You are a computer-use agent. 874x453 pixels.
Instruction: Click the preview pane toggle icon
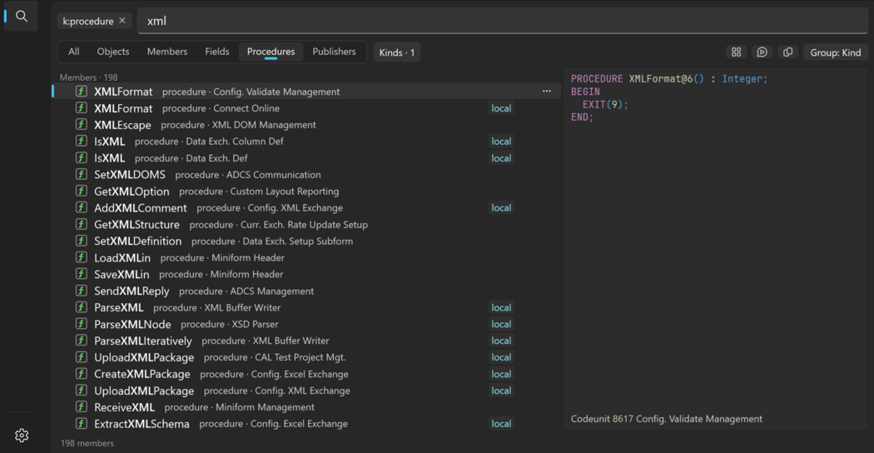pos(762,52)
